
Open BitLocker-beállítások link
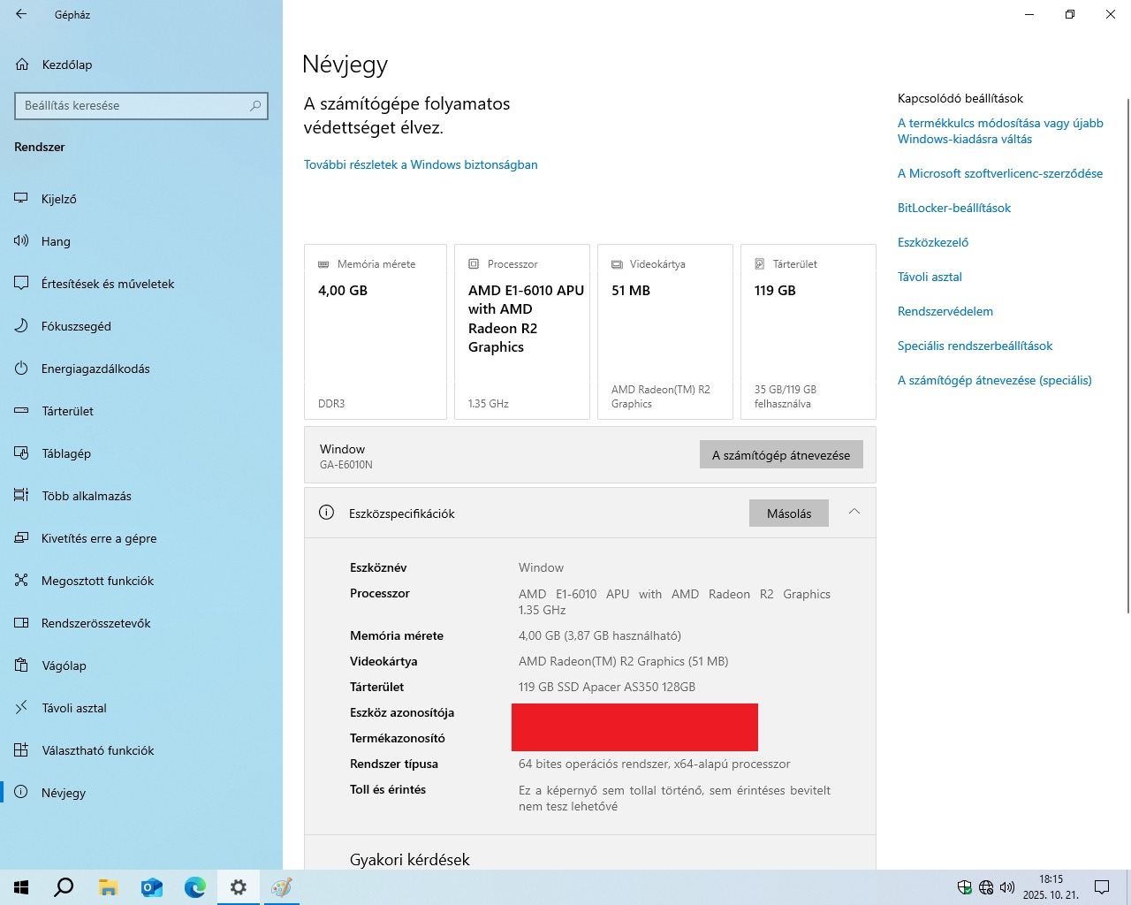point(954,208)
